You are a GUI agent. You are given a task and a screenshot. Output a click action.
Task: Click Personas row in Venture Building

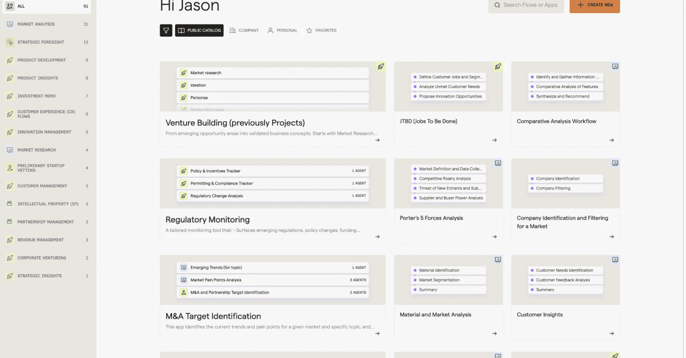[273, 98]
